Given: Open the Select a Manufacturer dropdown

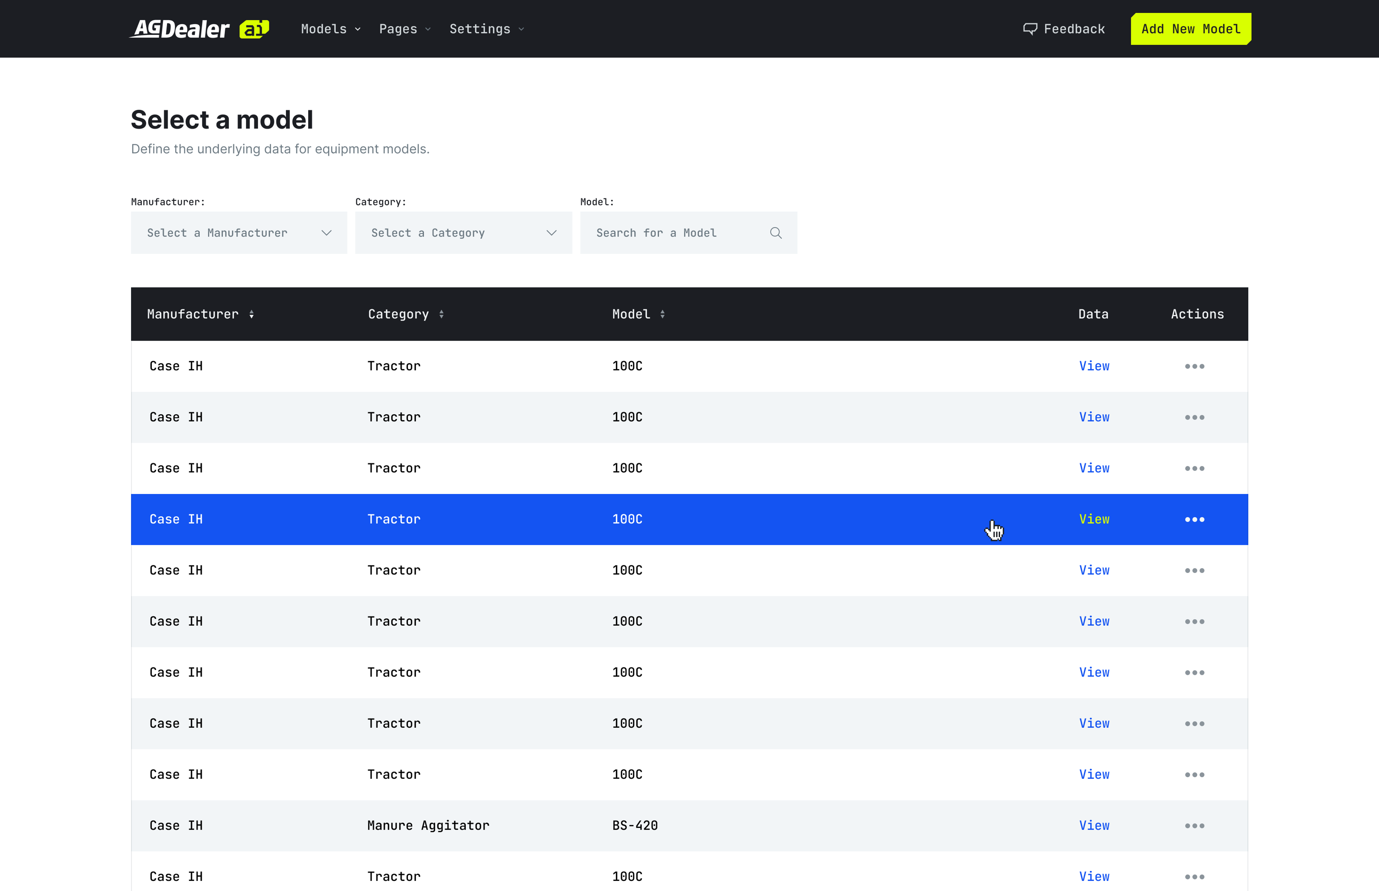Looking at the screenshot, I should coord(239,233).
